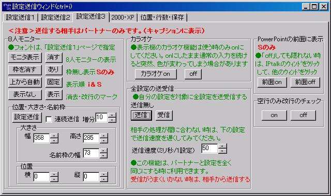Toggle the 連続送信 checkbox
331x196 pixels.
[49, 119]
